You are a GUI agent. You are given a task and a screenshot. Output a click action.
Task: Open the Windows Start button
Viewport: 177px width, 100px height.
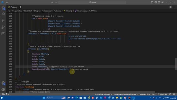coord(44,98)
